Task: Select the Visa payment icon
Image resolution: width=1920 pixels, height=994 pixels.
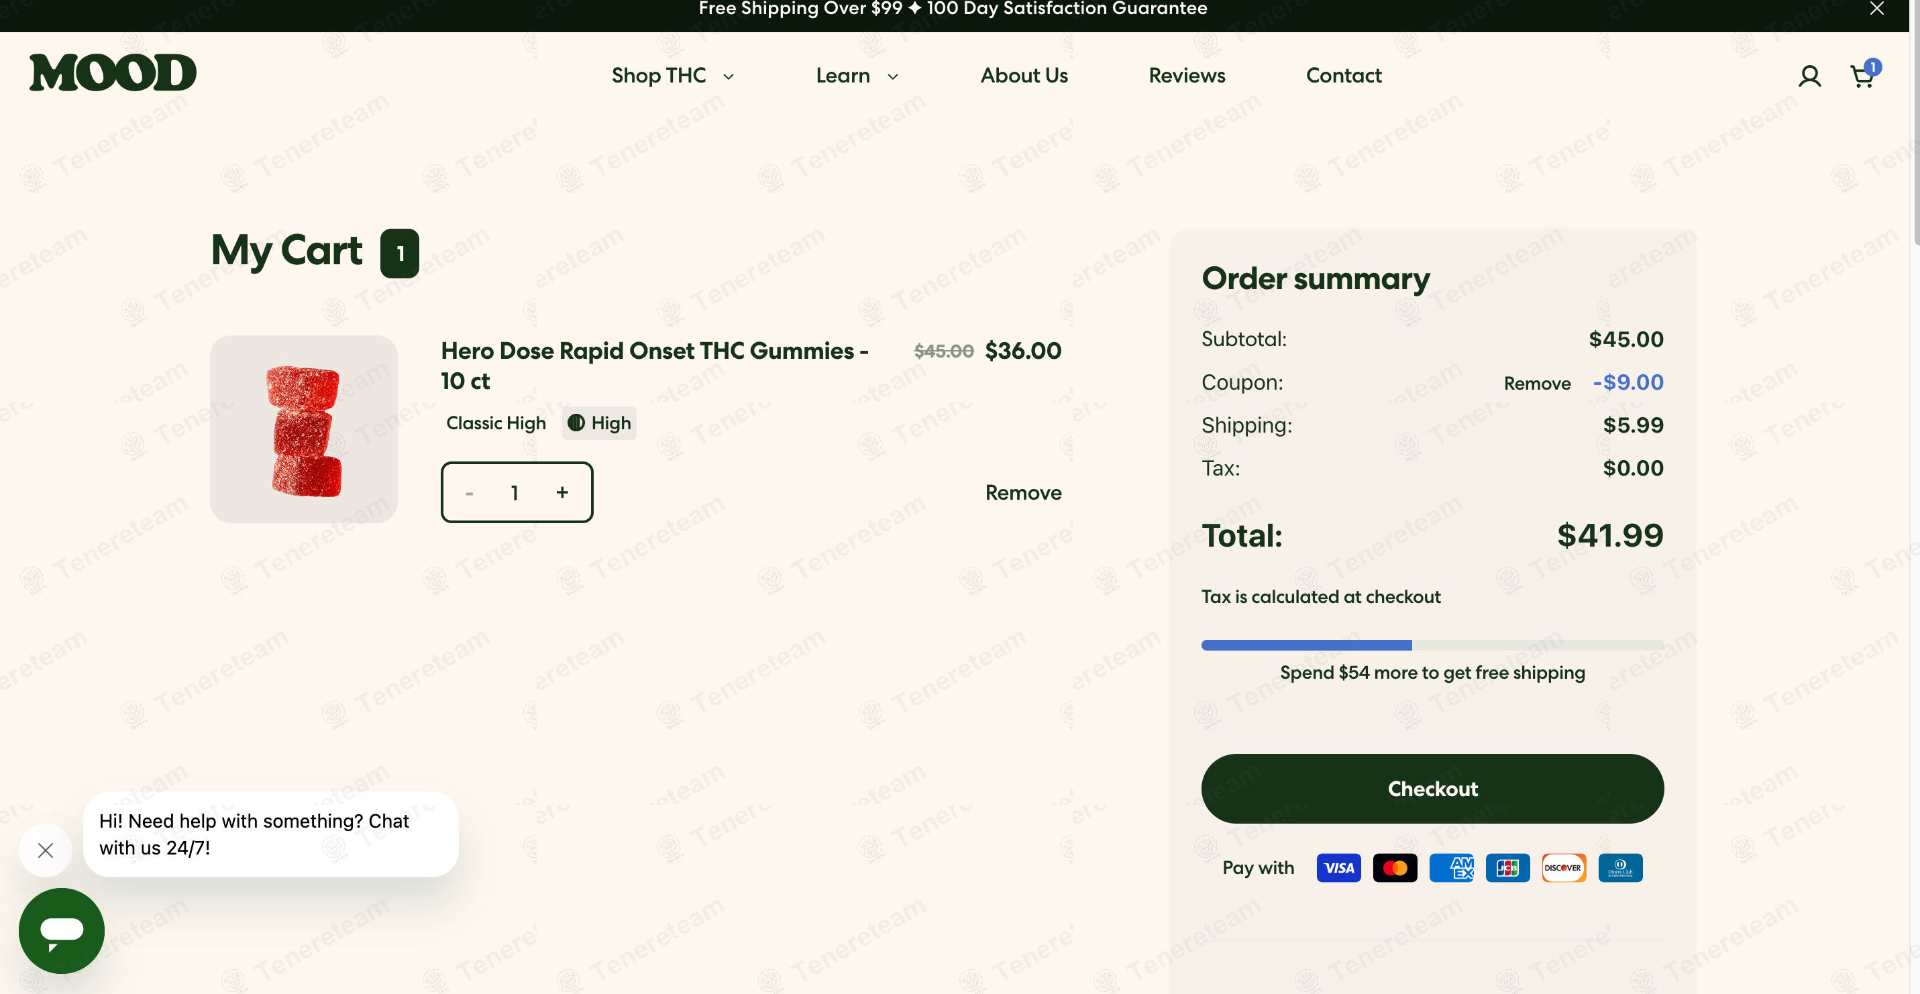Action: coord(1338,867)
